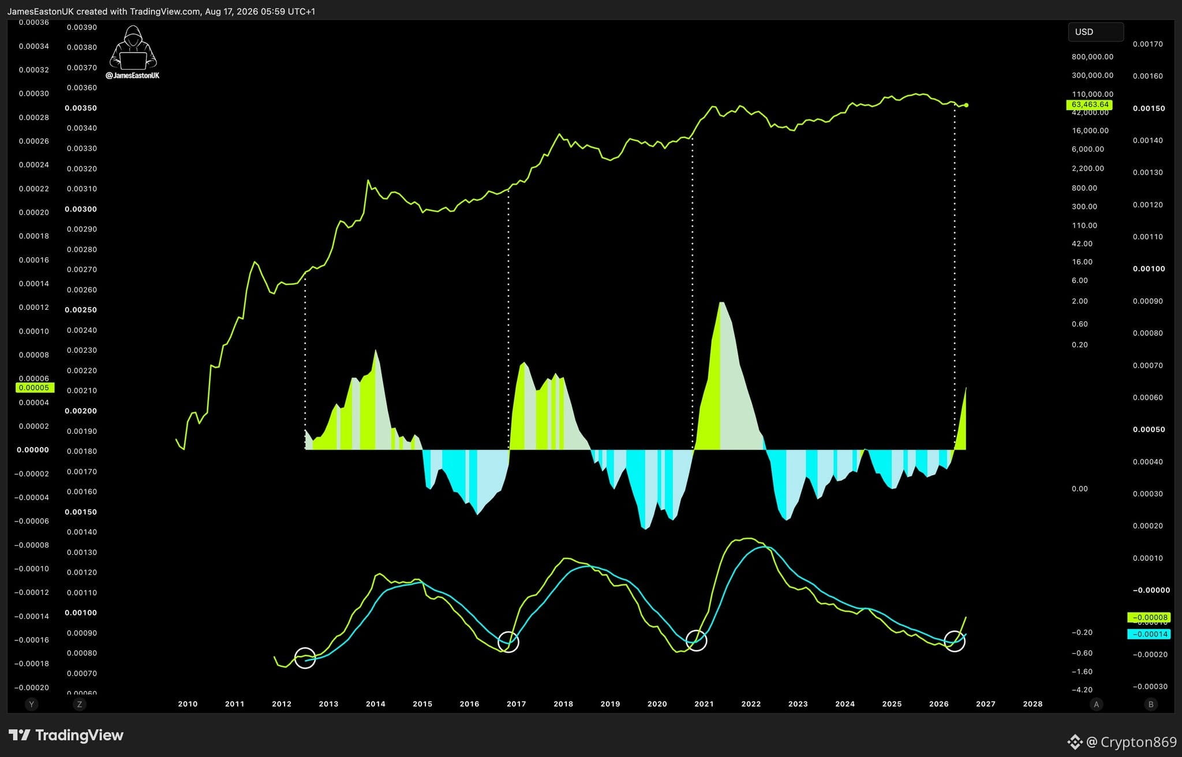
Task: Select the 2021 label on the time axis
Action: tap(704, 704)
